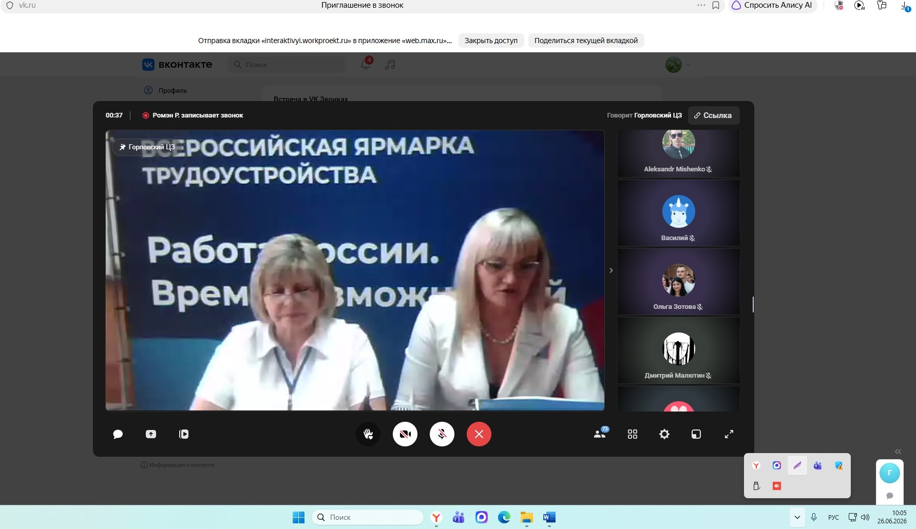Expand call to fullscreen
The height and width of the screenshot is (529, 916).
(x=729, y=434)
